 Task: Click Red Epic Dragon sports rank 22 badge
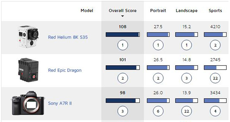215,78
